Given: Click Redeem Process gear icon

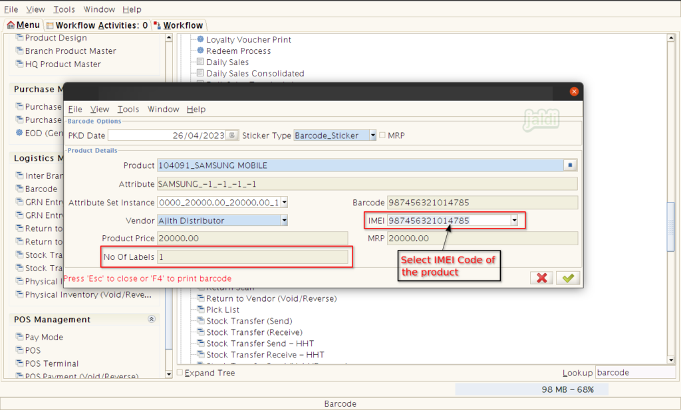Looking at the screenshot, I should 200,51.
